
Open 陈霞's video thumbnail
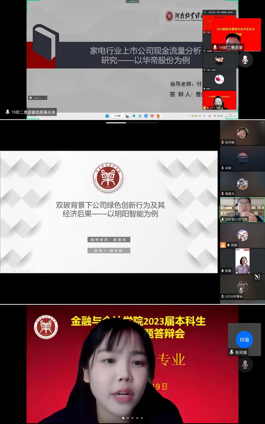[x=242, y=261]
